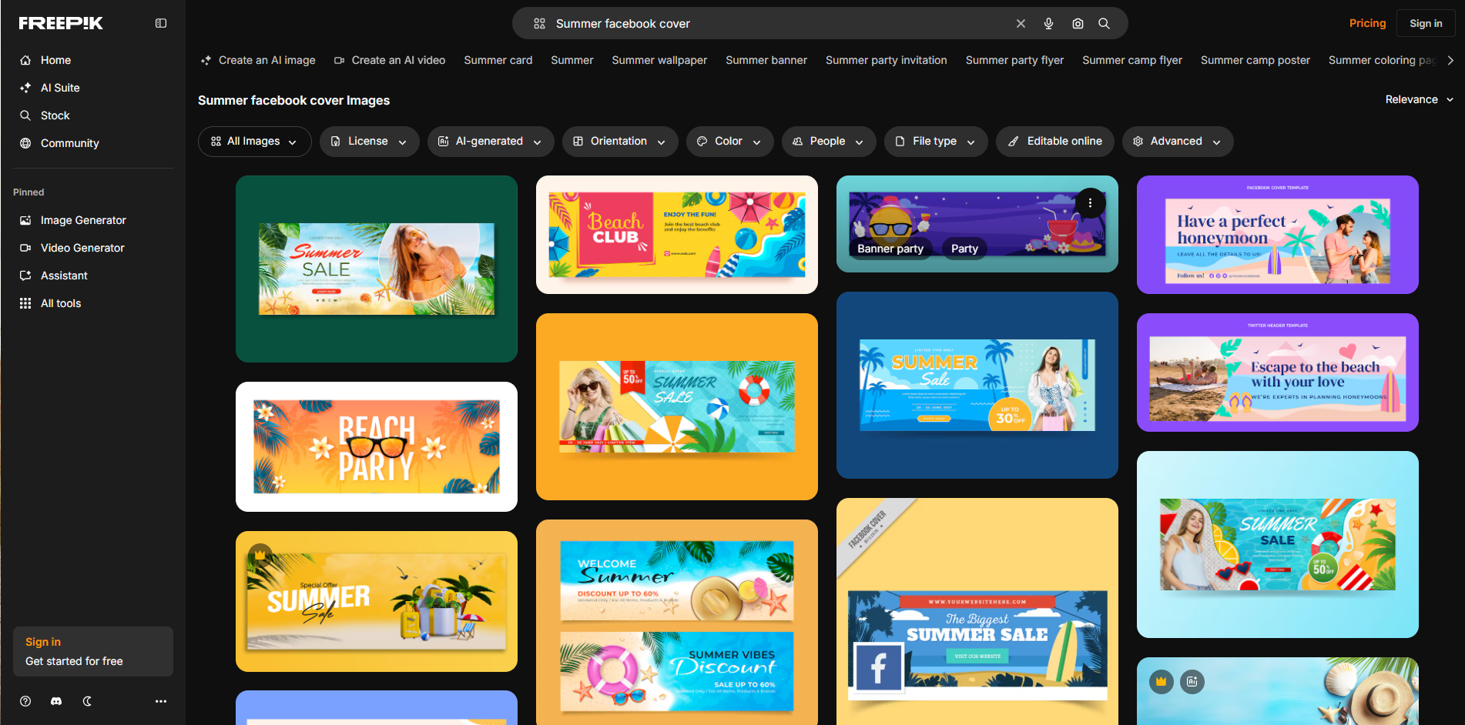The width and height of the screenshot is (1465, 725).
Task: Select the Summer camp flyer suggestion
Action: click(x=1132, y=60)
